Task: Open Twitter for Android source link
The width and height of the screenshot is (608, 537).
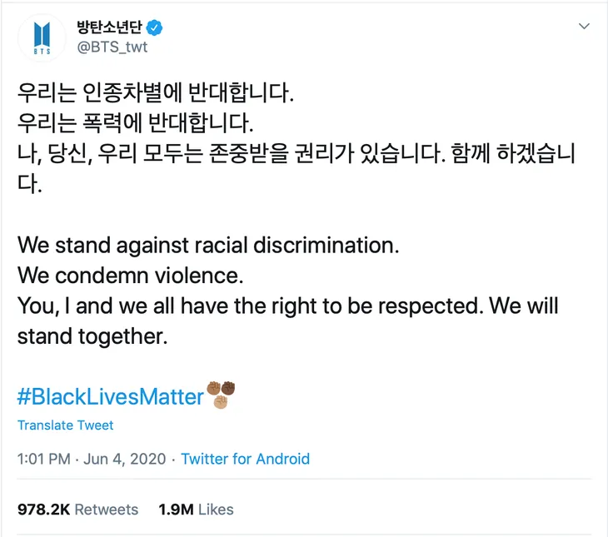Action: pos(246,459)
